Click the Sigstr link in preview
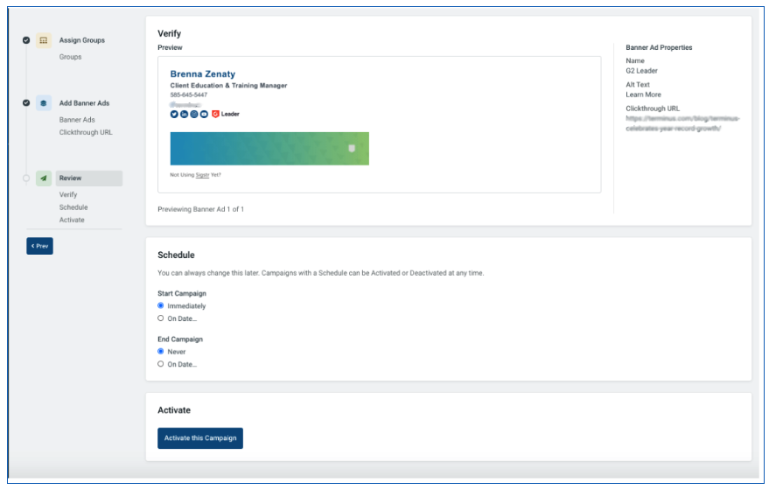 [x=202, y=175]
